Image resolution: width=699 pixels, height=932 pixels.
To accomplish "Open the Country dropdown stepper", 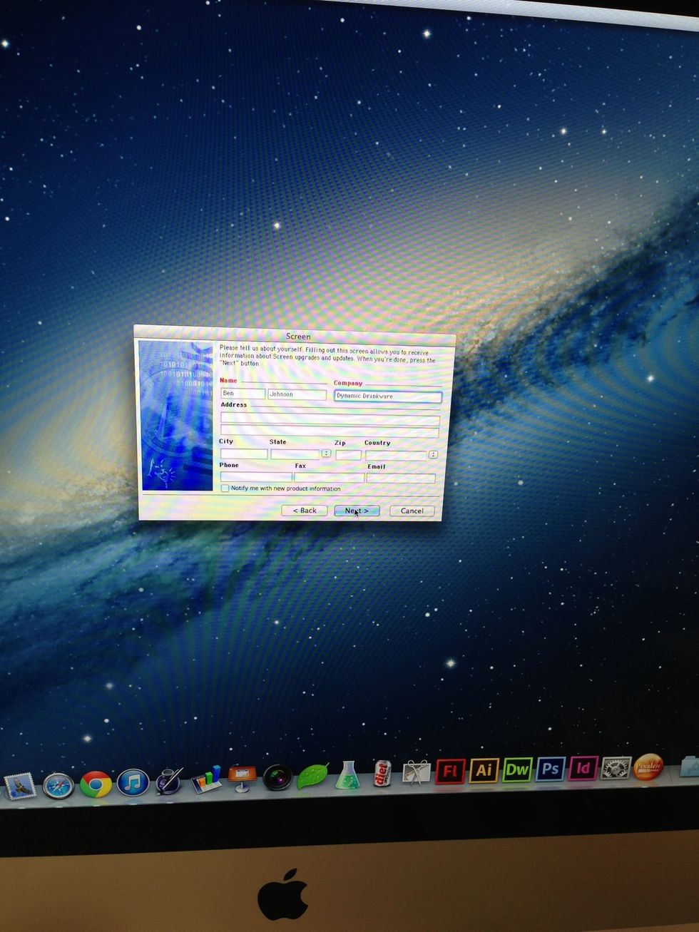I will click(433, 455).
